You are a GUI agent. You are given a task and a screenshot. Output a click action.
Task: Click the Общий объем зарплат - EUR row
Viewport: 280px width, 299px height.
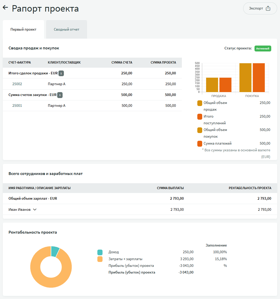[33, 198]
